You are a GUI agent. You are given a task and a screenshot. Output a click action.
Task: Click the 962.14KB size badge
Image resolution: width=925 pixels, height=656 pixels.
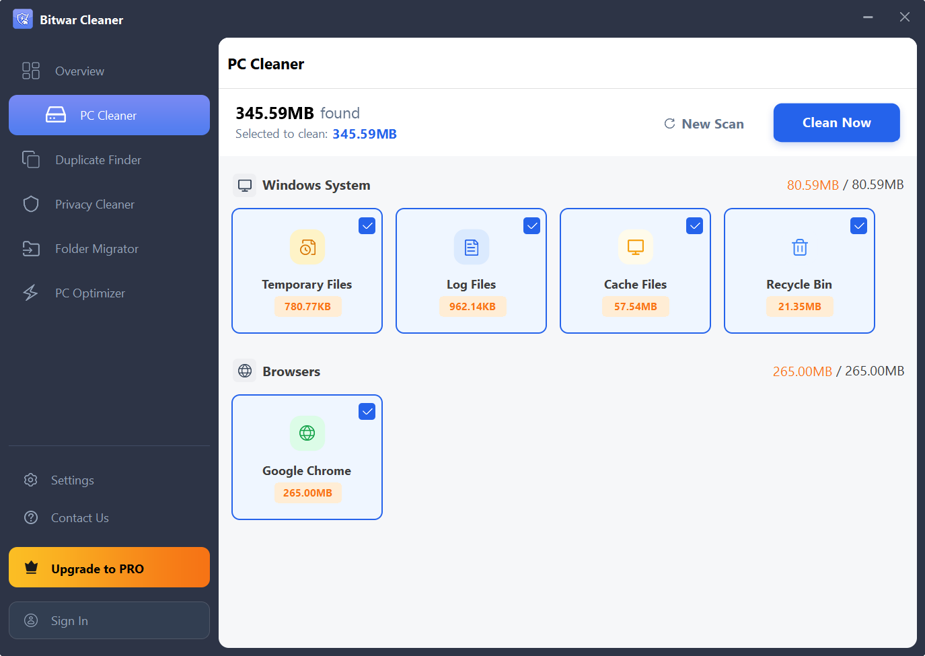[x=472, y=306]
